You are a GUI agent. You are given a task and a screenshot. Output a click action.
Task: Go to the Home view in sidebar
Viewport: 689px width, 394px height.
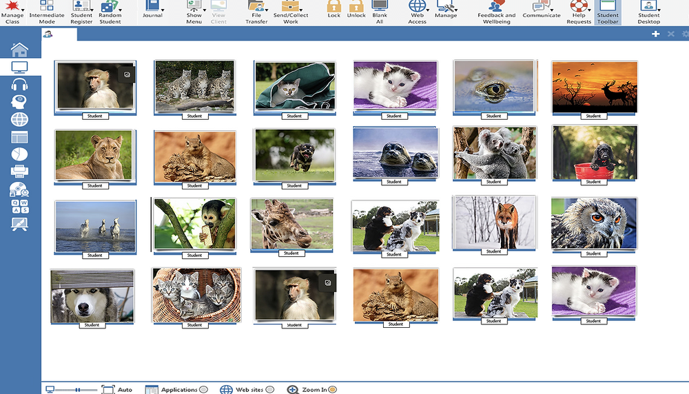pos(19,50)
